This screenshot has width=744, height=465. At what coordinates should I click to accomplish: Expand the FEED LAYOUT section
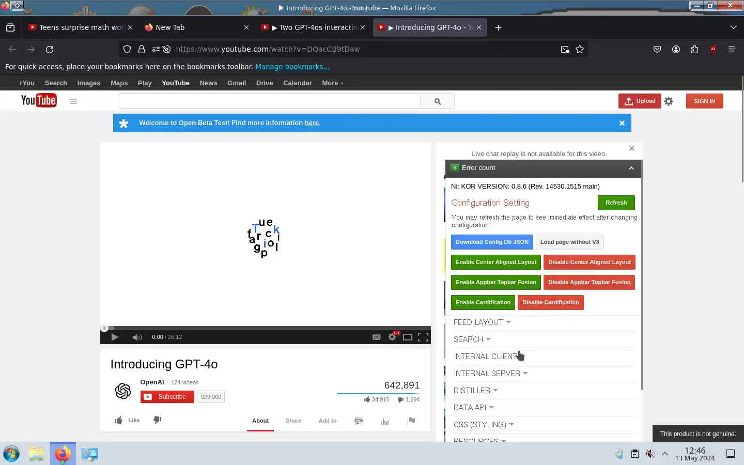[482, 322]
